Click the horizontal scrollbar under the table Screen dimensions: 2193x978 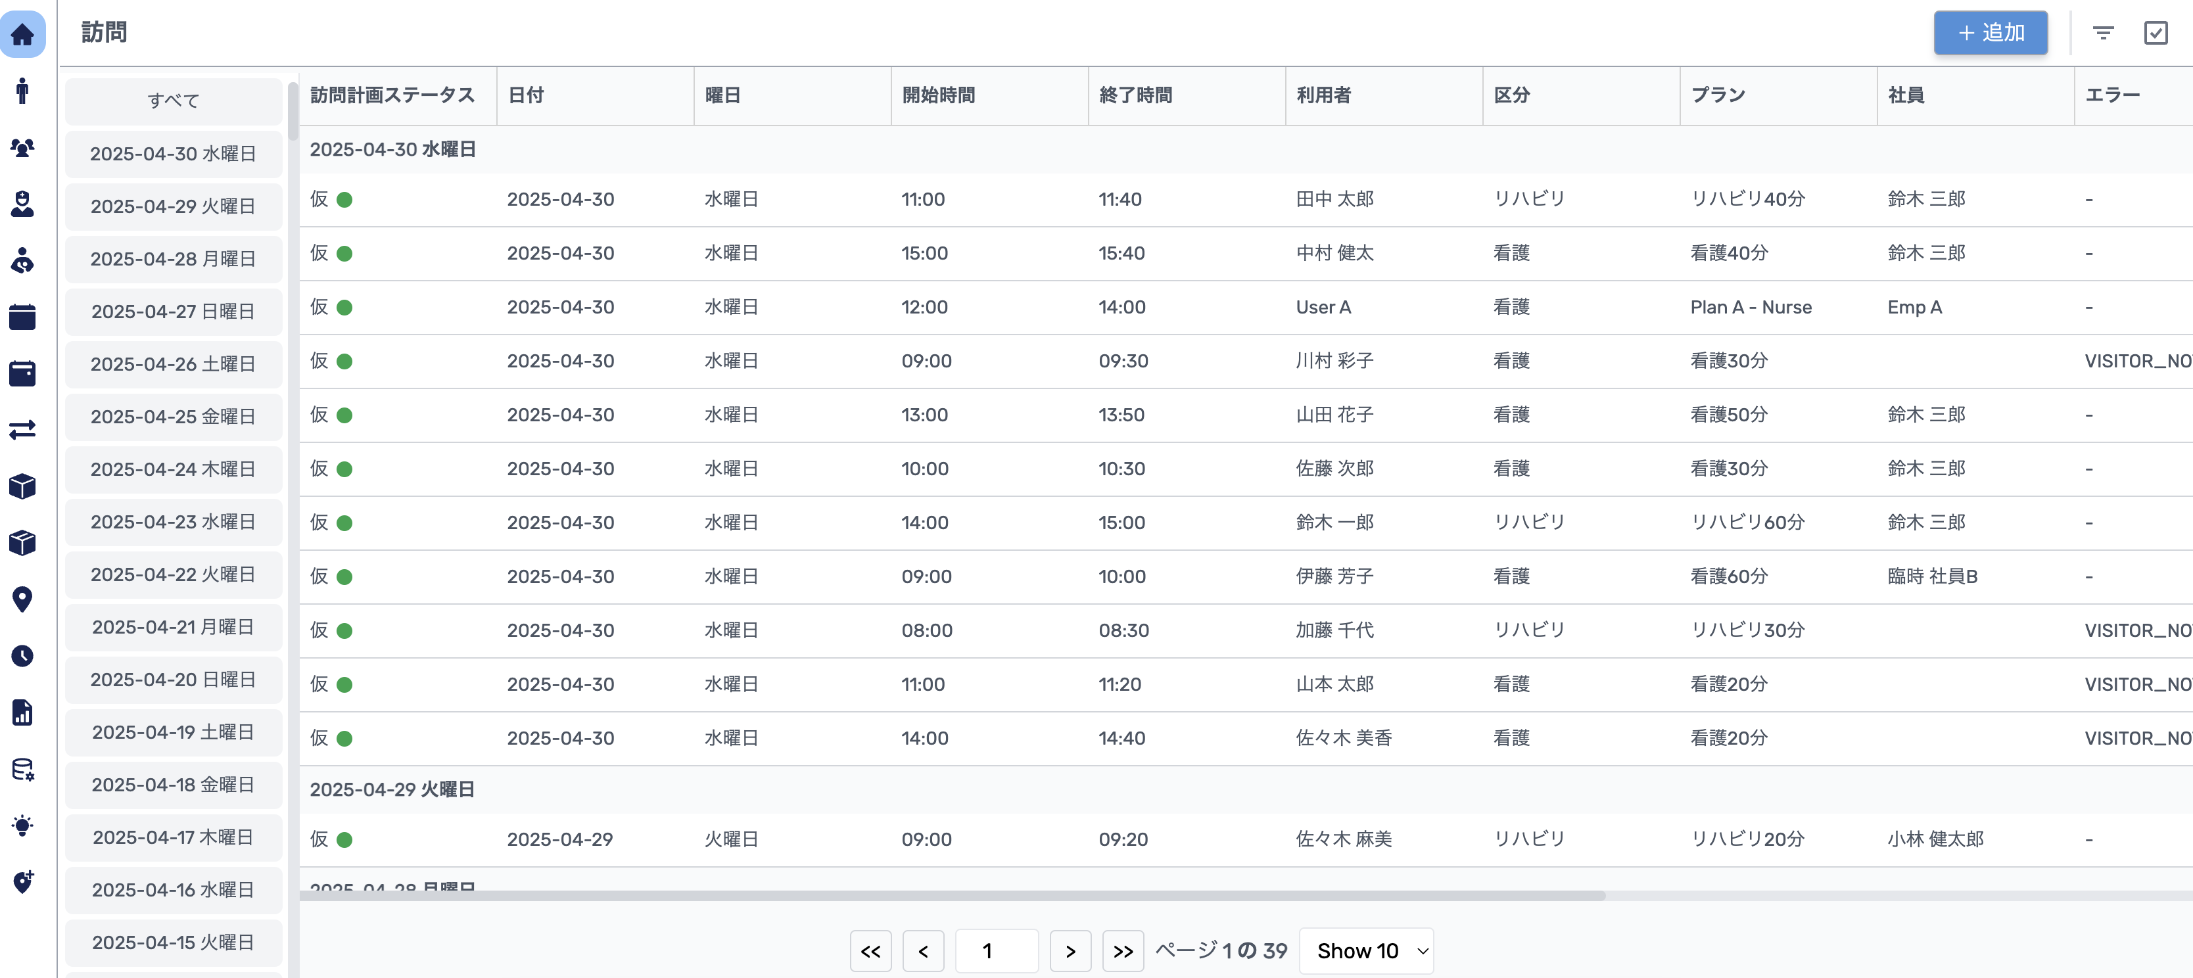coord(952,895)
